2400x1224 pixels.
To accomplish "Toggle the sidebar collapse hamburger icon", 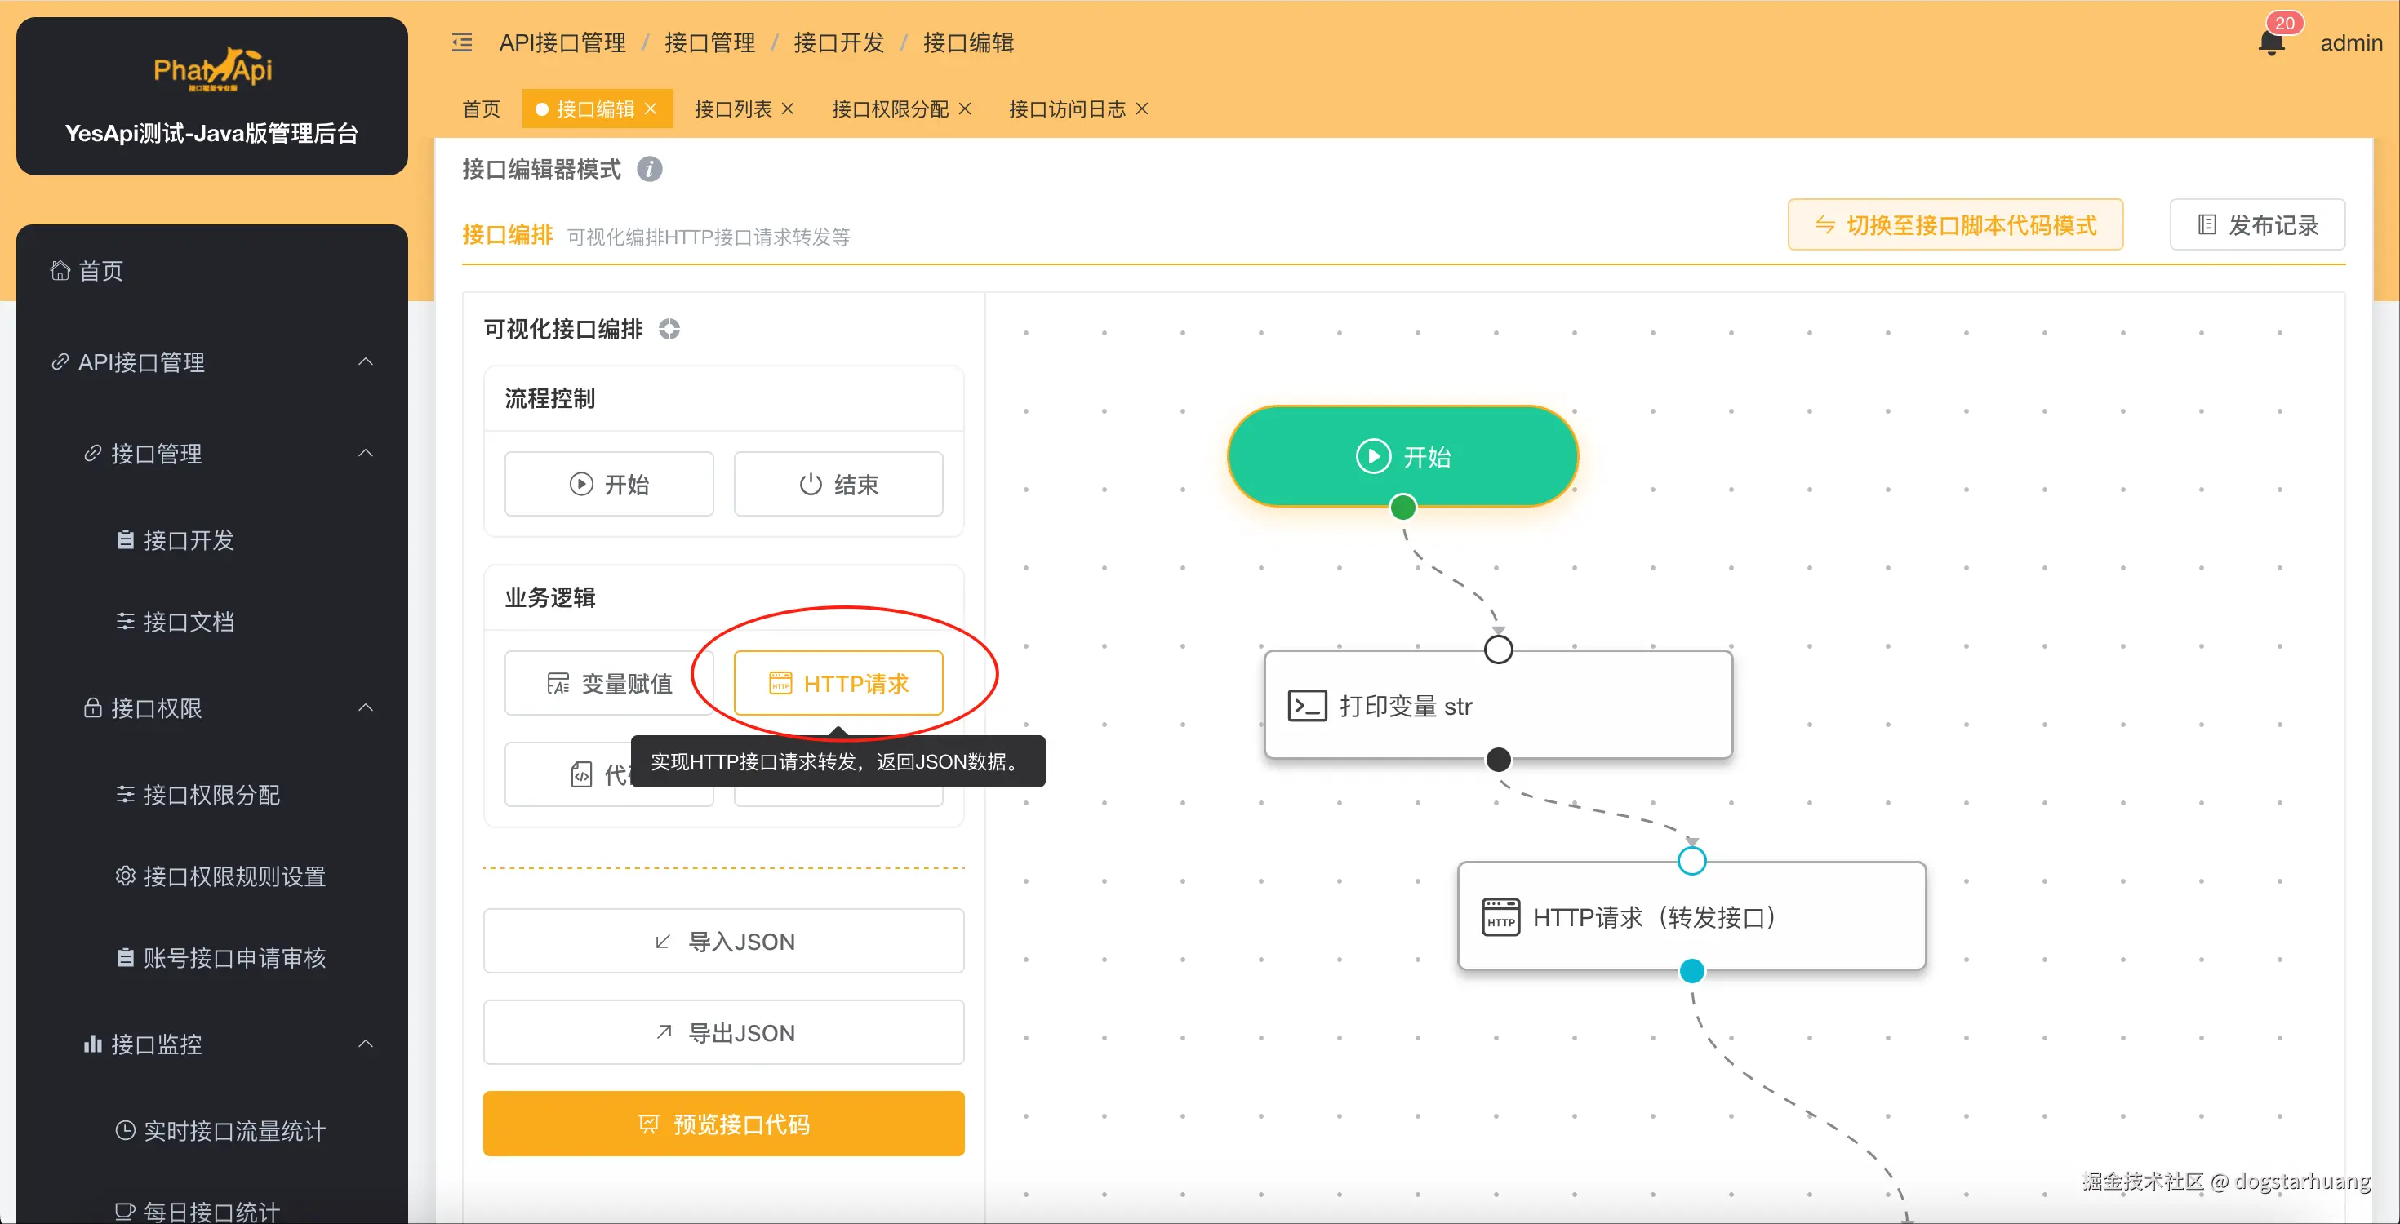I will (x=462, y=43).
